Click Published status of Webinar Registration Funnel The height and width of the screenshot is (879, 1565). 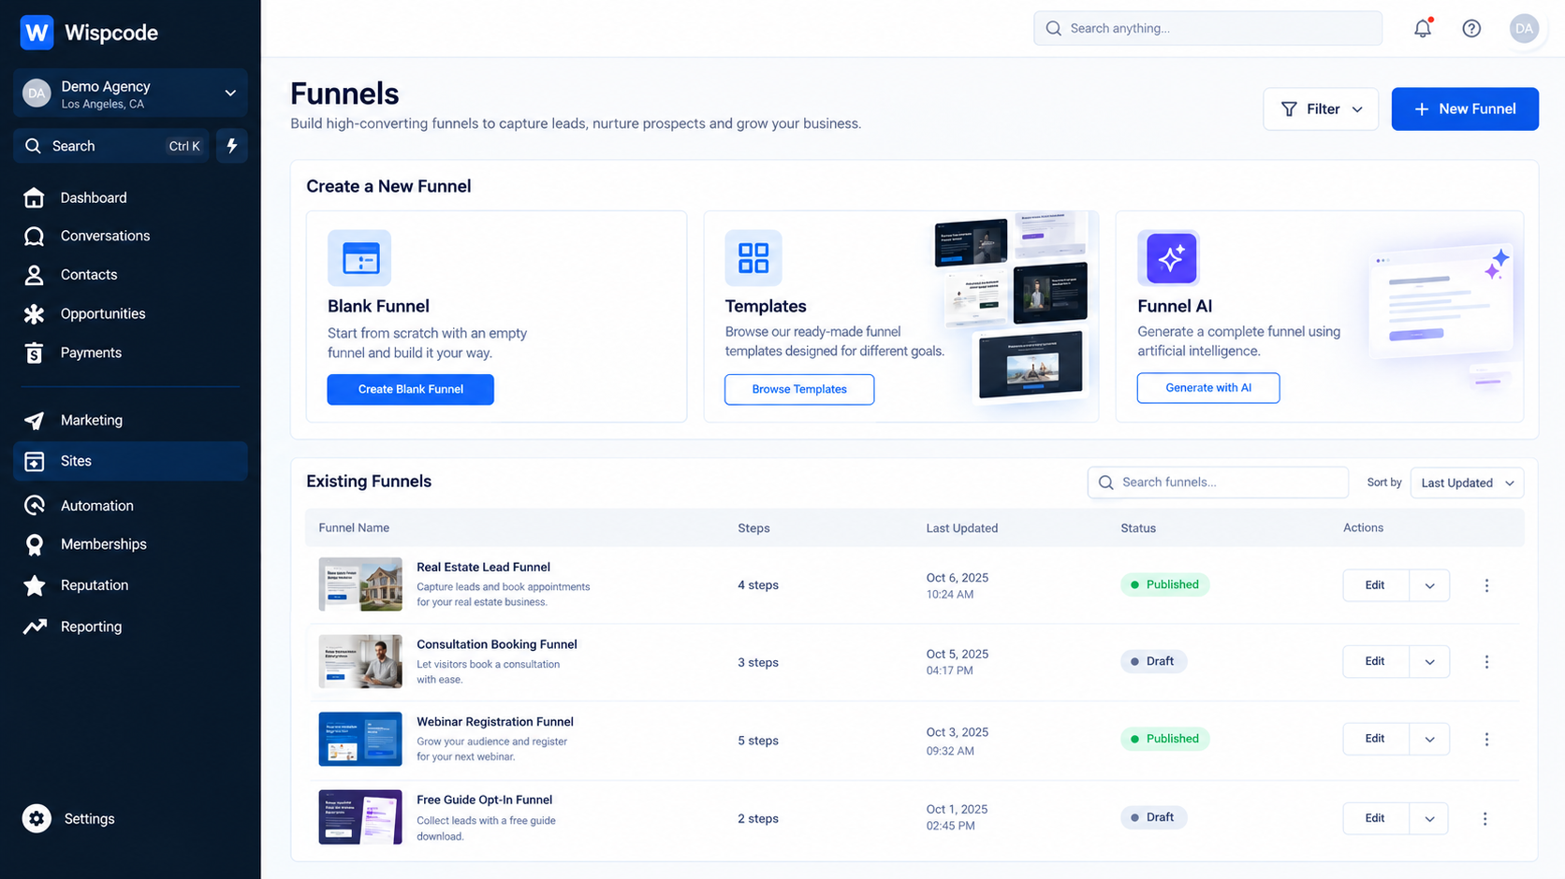[1165, 739]
